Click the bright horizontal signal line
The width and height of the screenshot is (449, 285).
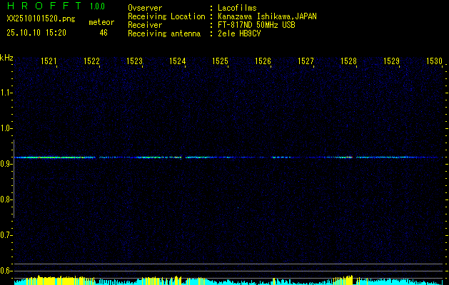tap(214, 157)
